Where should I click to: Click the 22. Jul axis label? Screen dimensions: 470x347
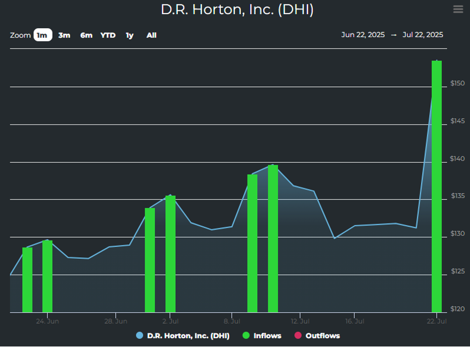point(437,321)
